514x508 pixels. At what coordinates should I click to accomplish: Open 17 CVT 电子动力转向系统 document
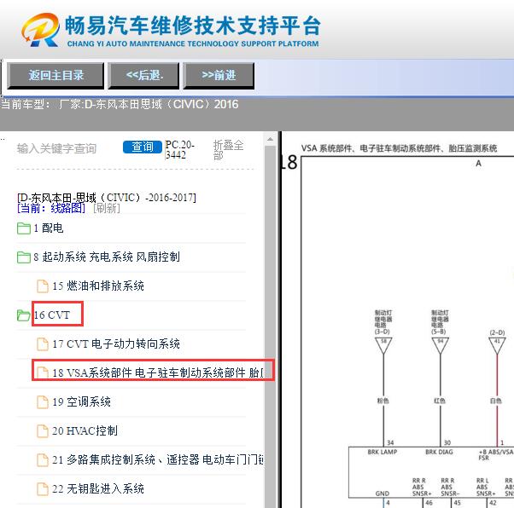point(116,344)
